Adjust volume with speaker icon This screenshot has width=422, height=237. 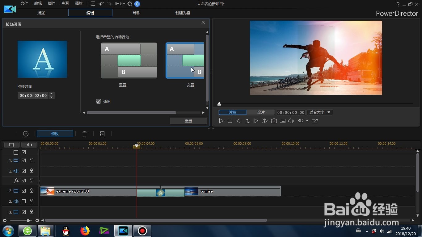click(291, 121)
